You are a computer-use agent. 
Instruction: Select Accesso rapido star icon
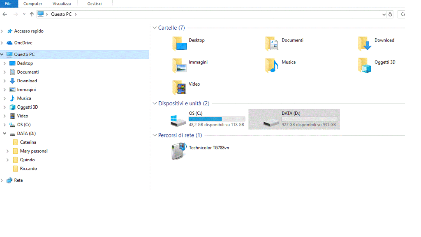tap(10, 31)
